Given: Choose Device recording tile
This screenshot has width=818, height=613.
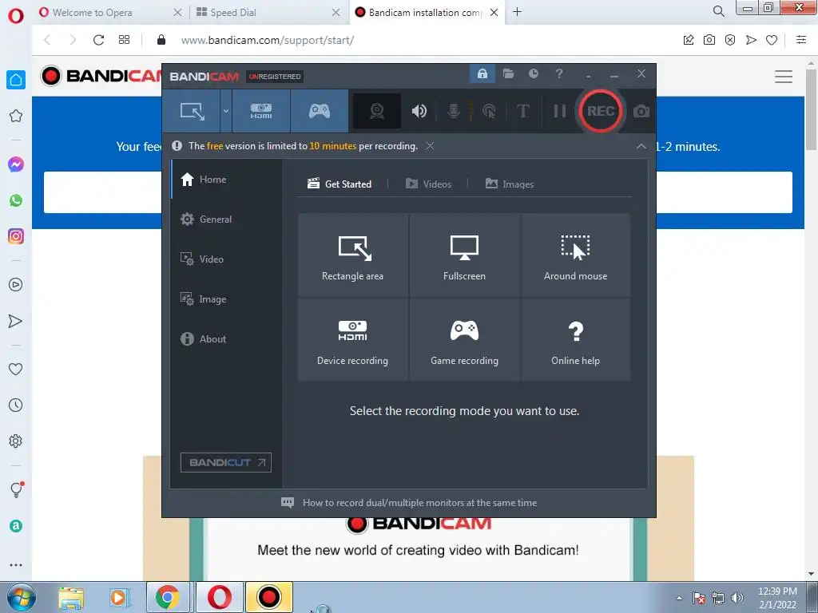Looking at the screenshot, I should point(352,339).
